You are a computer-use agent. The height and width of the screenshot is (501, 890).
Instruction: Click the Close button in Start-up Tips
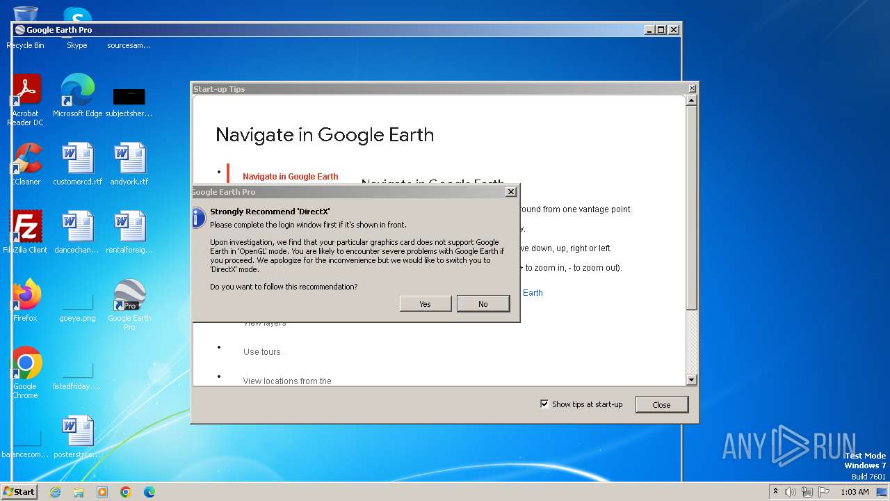[x=661, y=405]
